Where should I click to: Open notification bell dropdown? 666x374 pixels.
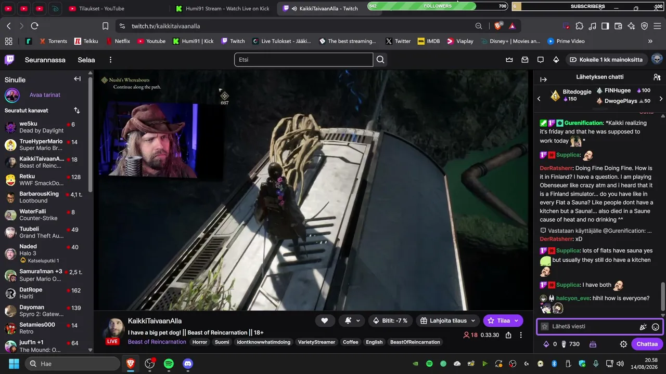pos(351,320)
